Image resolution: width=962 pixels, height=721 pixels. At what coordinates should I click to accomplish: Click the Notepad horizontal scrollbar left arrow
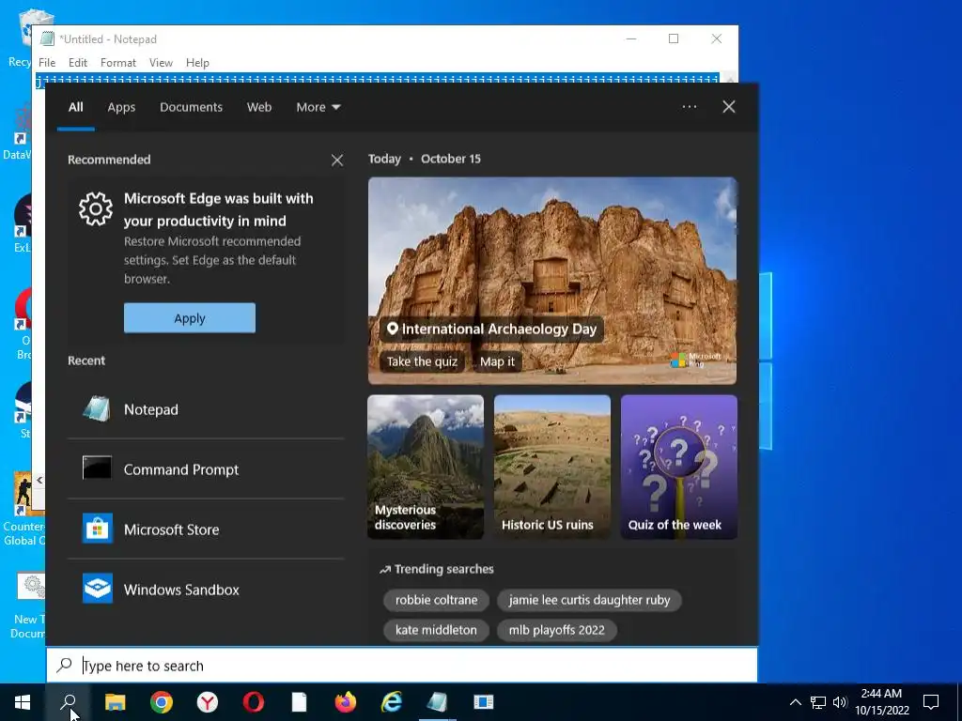coord(39,480)
